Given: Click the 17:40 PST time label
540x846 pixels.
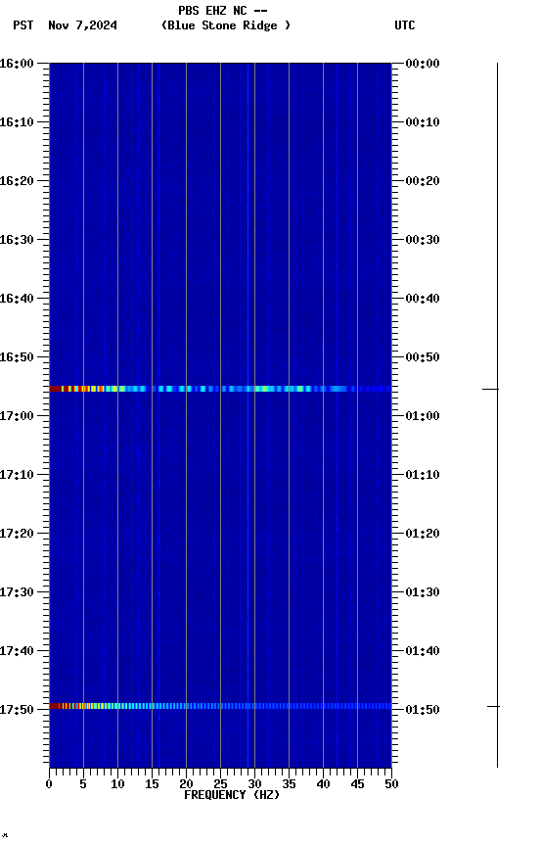Looking at the screenshot, I should tap(17, 651).
